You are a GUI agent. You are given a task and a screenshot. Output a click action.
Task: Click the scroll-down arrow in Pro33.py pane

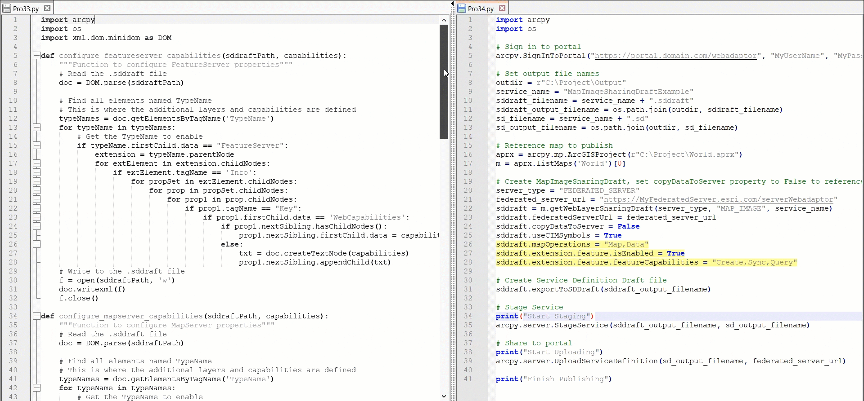pos(444,396)
